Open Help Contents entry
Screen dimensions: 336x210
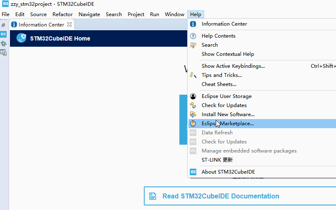click(262, 36)
